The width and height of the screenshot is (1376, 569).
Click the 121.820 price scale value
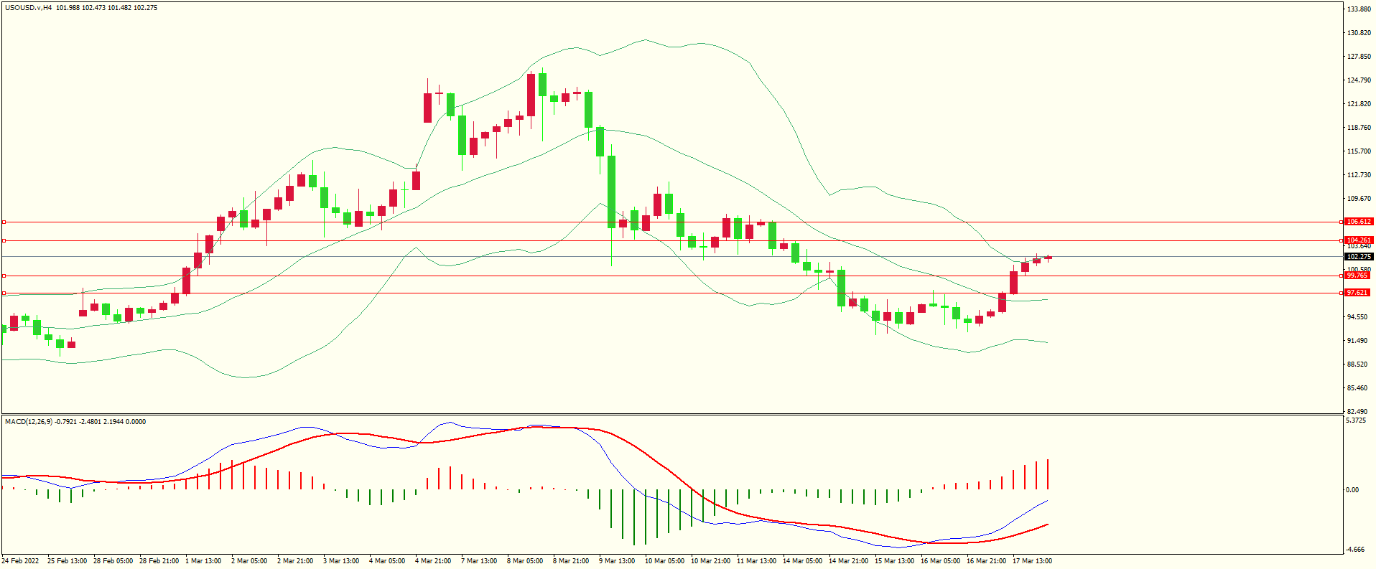coord(1359,104)
